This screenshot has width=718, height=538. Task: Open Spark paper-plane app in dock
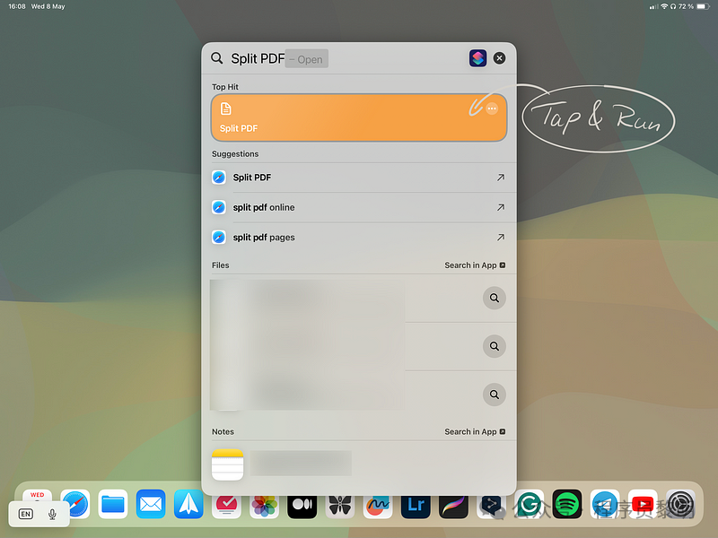pyautogui.click(x=188, y=504)
